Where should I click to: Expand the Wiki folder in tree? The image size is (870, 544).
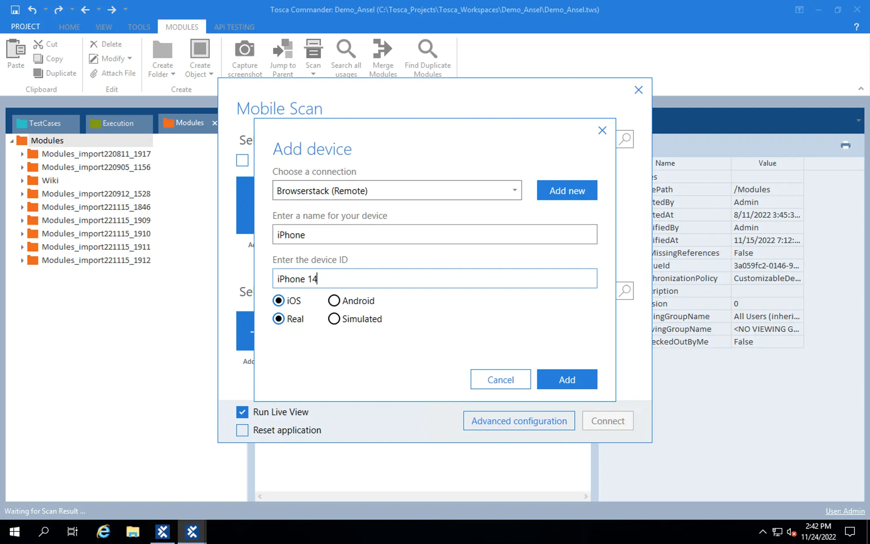[x=22, y=181]
